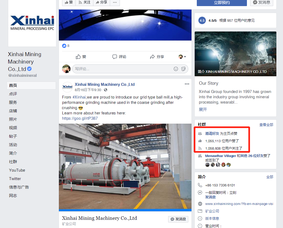Viewport: 283px width, 228px height.
Task: Click the first friend avatar in the row
Action: pos(207,165)
